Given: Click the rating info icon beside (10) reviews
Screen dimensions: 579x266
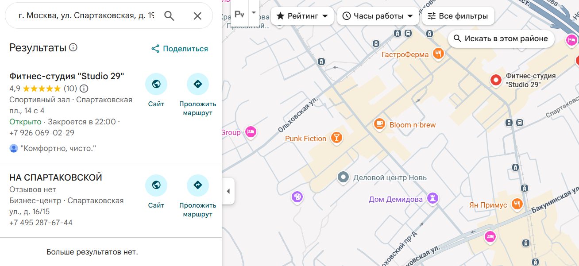Looking at the screenshot, I should coord(84,88).
